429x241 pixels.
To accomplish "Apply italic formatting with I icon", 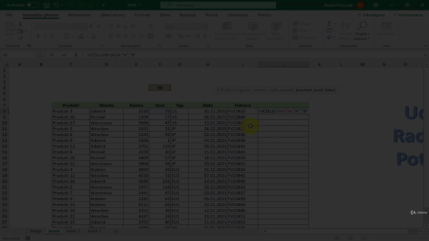I will (45, 36).
